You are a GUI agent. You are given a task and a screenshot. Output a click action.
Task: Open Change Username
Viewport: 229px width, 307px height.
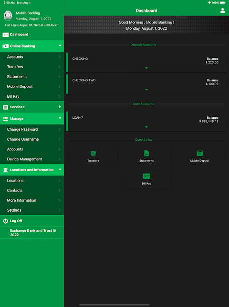point(32,139)
